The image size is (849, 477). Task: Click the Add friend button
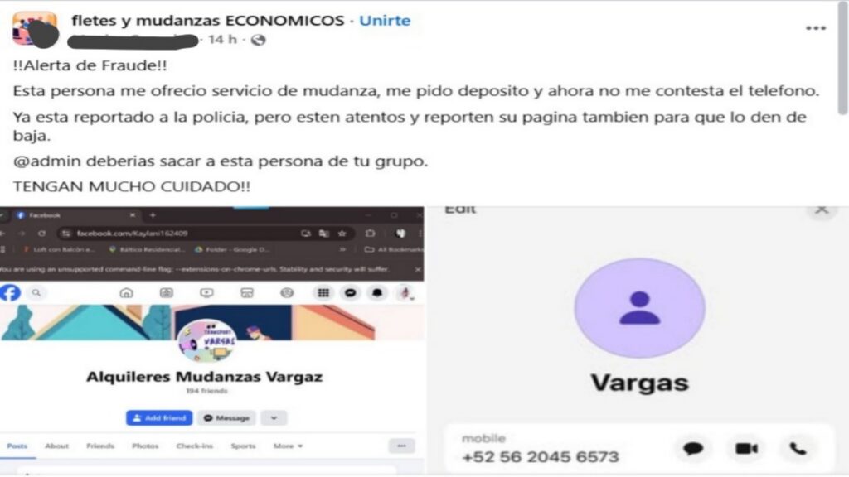(x=159, y=418)
